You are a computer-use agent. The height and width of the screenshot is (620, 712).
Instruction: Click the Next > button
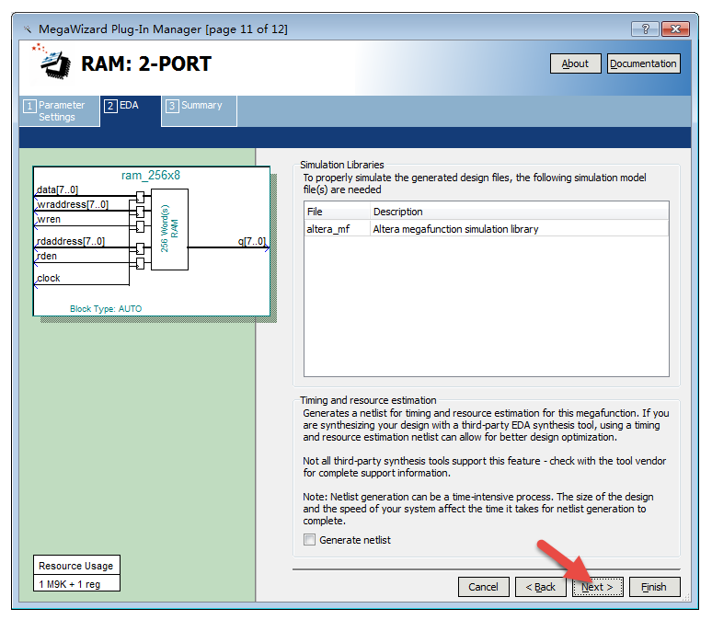pos(597,587)
